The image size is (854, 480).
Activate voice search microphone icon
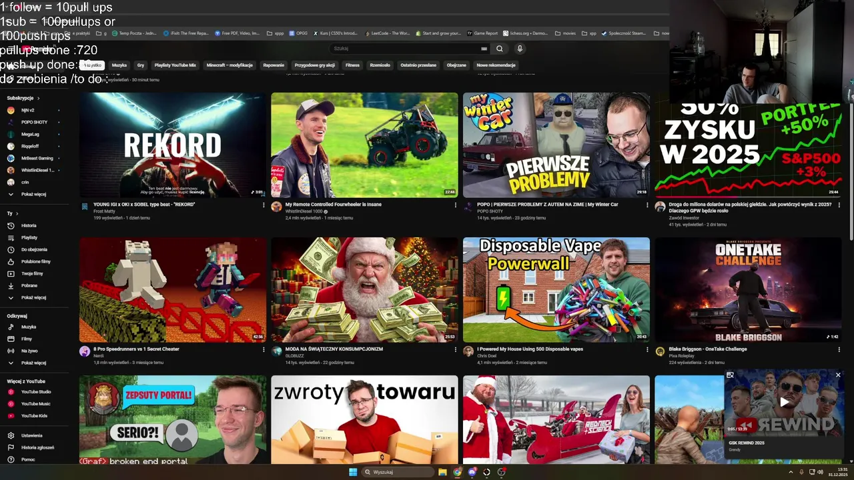pos(520,49)
